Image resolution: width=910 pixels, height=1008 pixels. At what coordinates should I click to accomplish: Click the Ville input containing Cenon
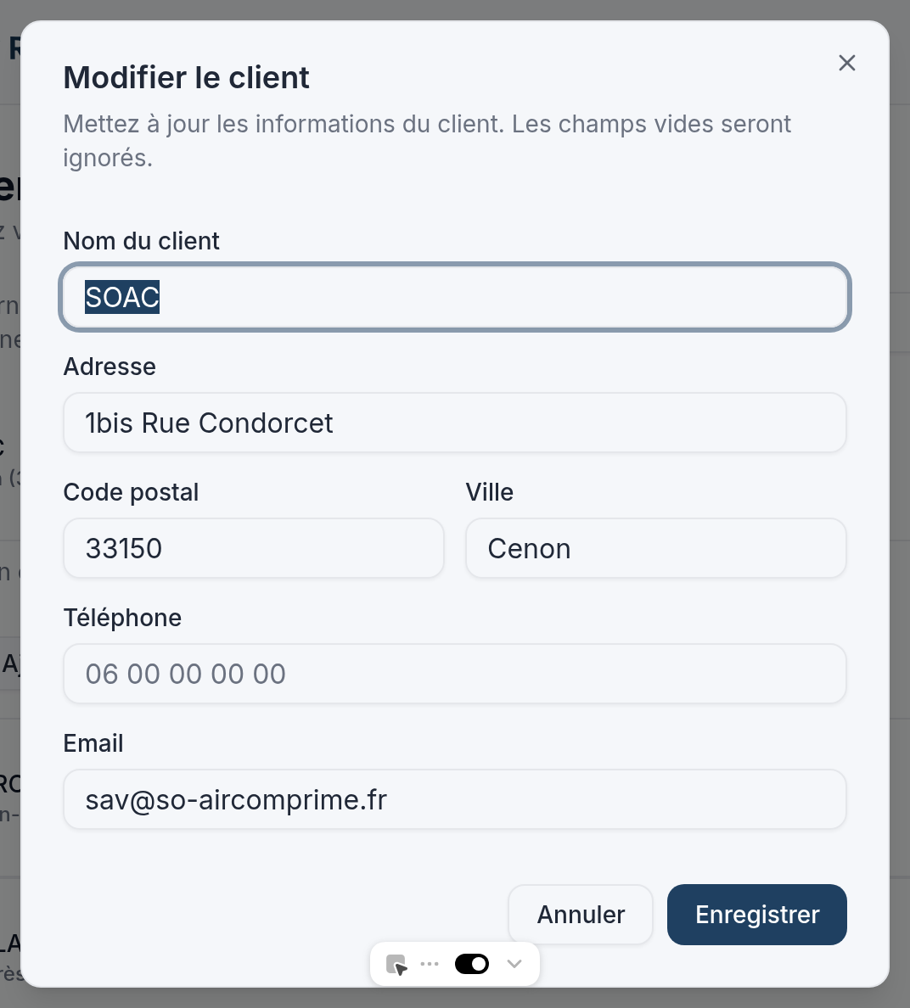[655, 548]
